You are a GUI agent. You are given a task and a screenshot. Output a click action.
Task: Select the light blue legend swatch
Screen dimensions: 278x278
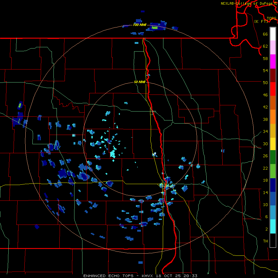tap(273, 213)
